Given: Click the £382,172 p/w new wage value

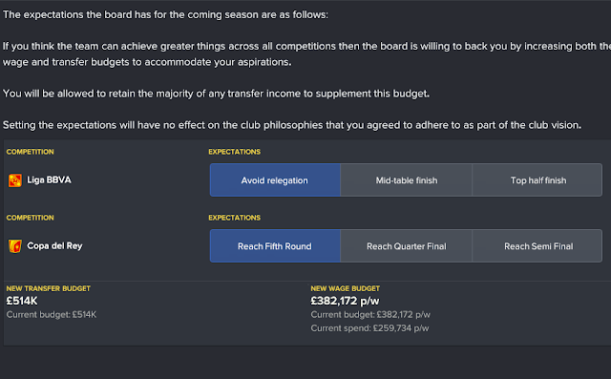Looking at the screenshot, I should (345, 301).
